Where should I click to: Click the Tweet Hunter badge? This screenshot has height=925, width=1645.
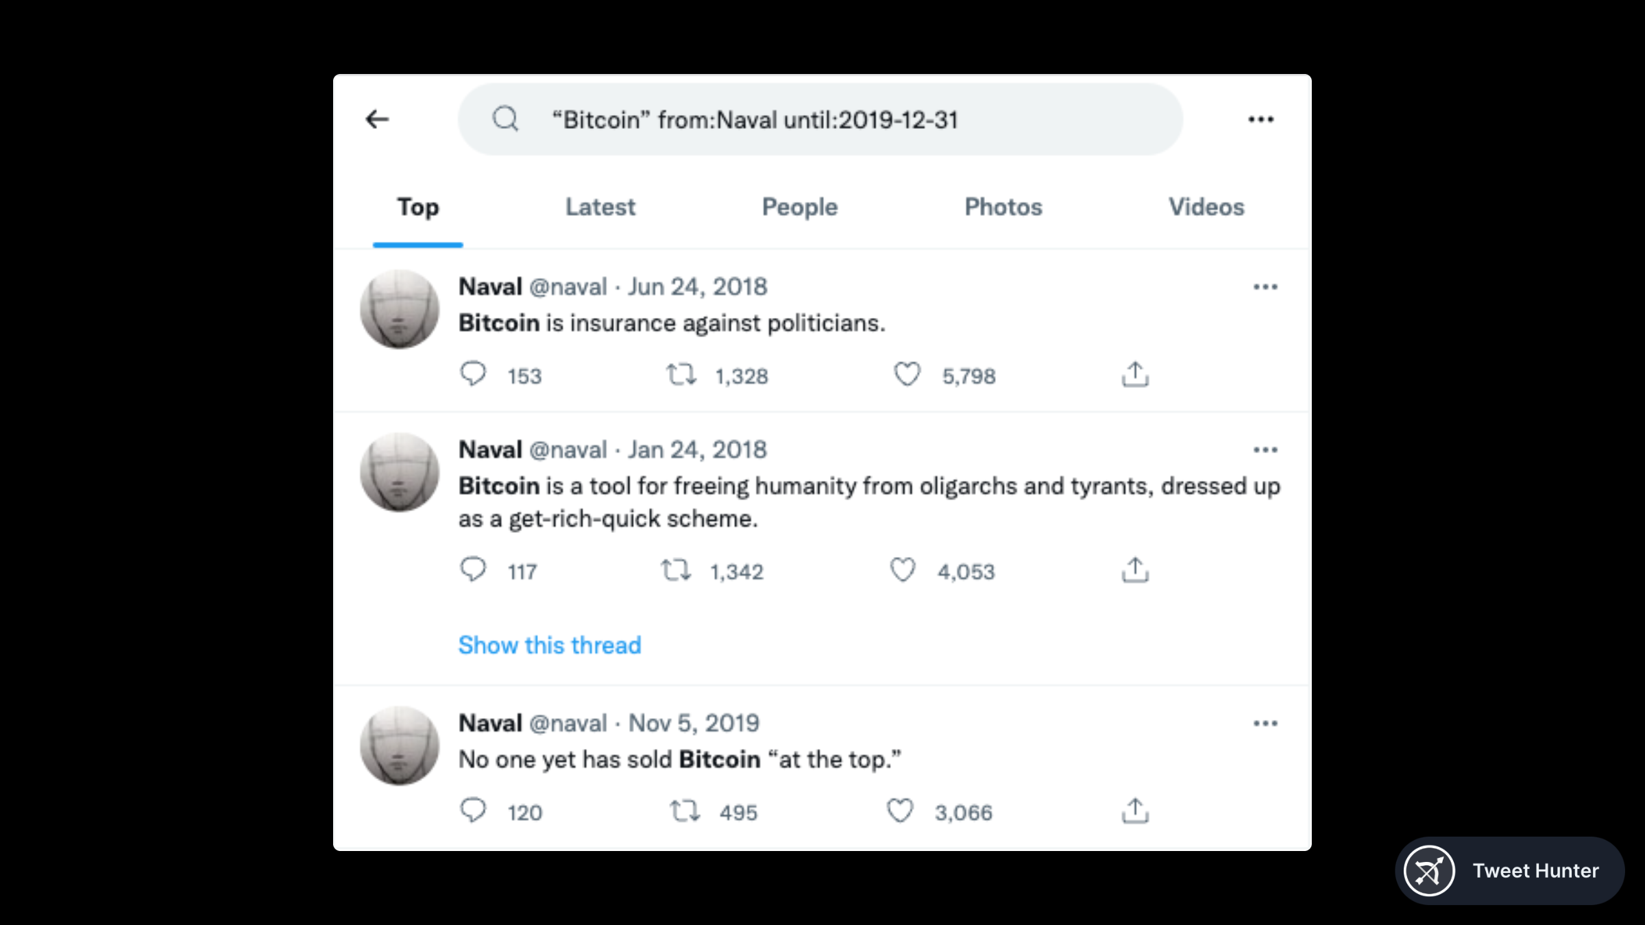(x=1509, y=871)
